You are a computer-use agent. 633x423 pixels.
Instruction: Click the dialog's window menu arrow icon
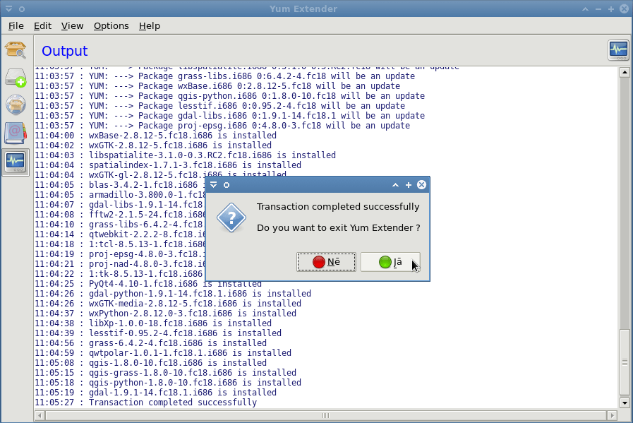click(214, 184)
